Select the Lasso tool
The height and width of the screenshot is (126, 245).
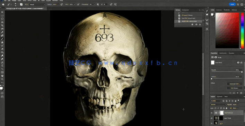(2, 19)
